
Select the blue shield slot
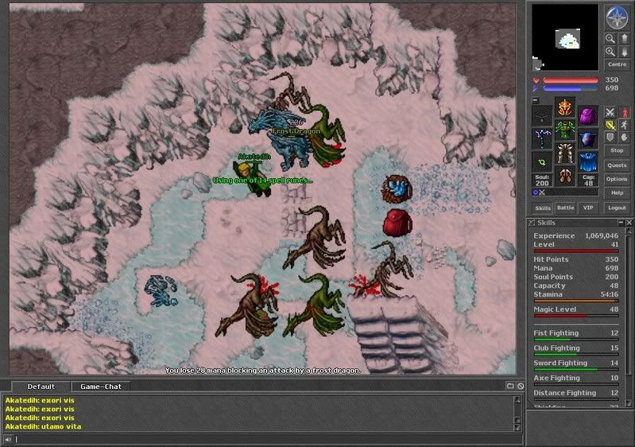(588, 138)
